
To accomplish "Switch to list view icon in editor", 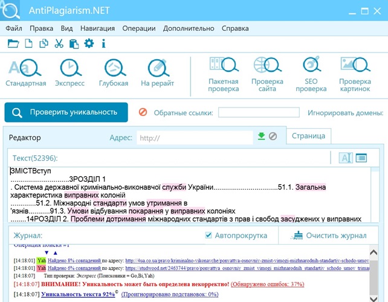I will click(x=361, y=158).
